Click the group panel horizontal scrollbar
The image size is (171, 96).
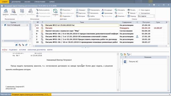pos(15,41)
